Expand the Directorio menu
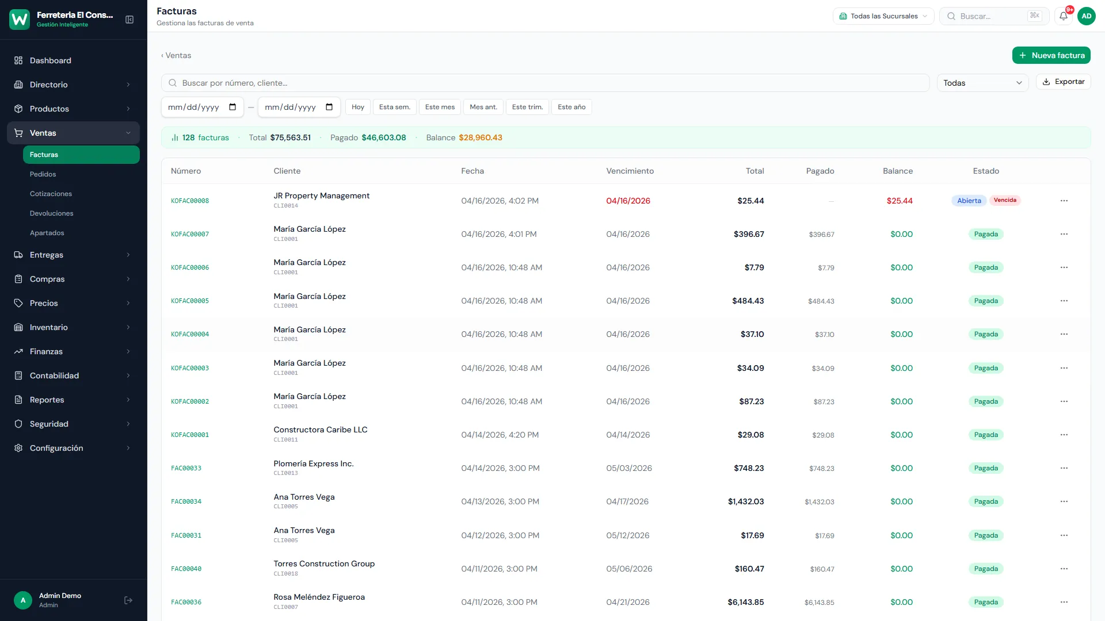Viewport: 1105px width, 621px height. click(x=73, y=85)
